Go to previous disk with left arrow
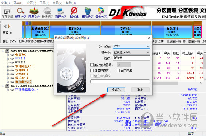This screenshot has height=136, width=206. click(5, 26)
